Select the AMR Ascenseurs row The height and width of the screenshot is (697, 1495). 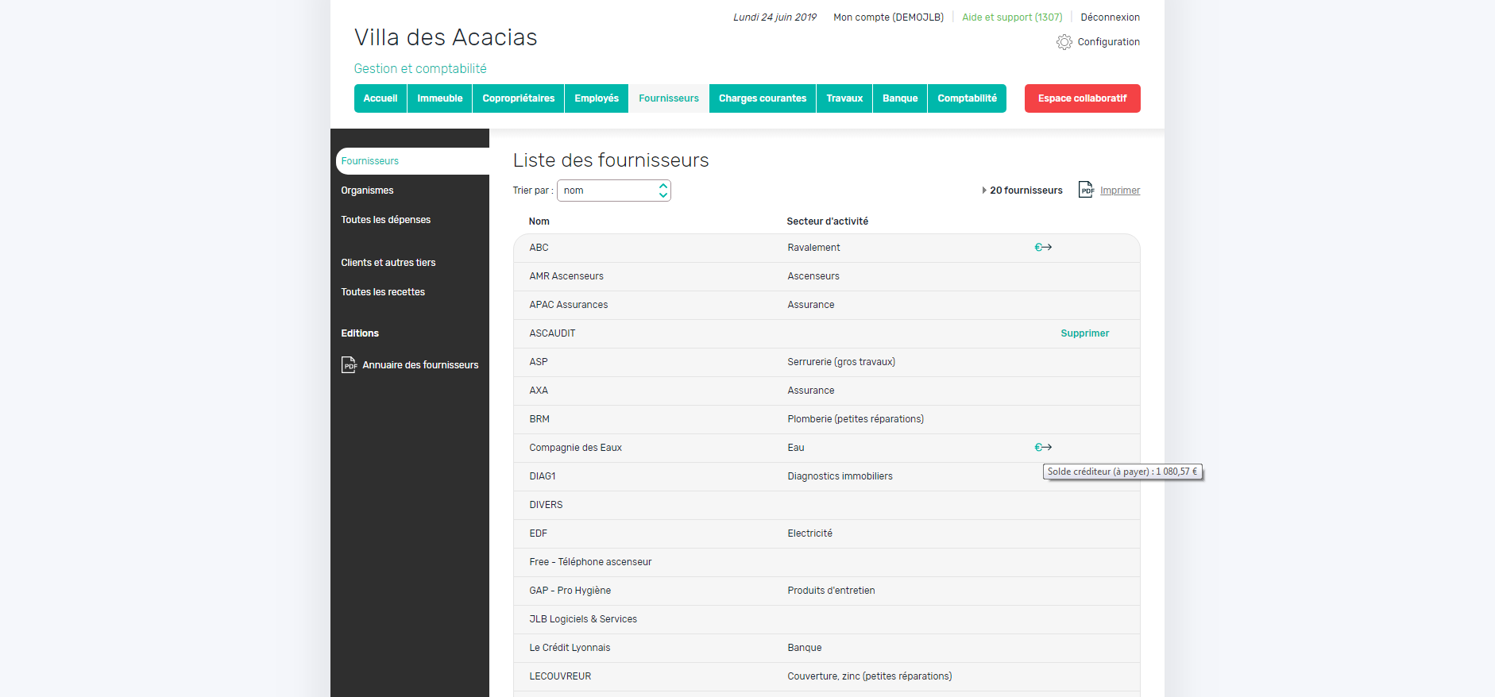coord(827,276)
